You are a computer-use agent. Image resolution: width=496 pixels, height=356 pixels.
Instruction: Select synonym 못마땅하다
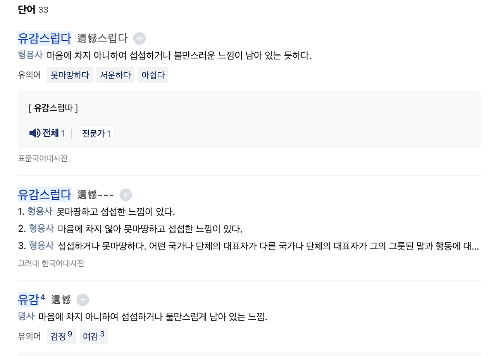click(69, 75)
